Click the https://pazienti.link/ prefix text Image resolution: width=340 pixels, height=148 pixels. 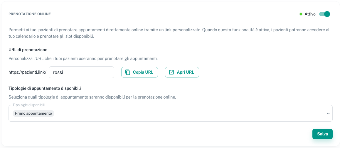click(27, 72)
